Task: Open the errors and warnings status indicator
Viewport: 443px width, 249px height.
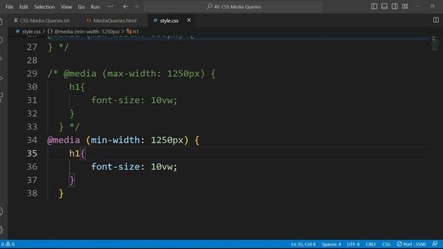Action: (x=8, y=244)
